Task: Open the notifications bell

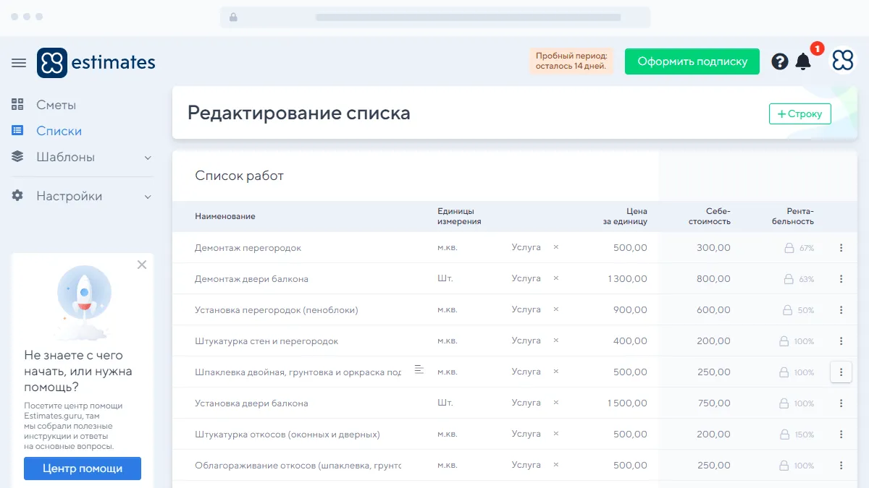Action: pyautogui.click(x=803, y=61)
